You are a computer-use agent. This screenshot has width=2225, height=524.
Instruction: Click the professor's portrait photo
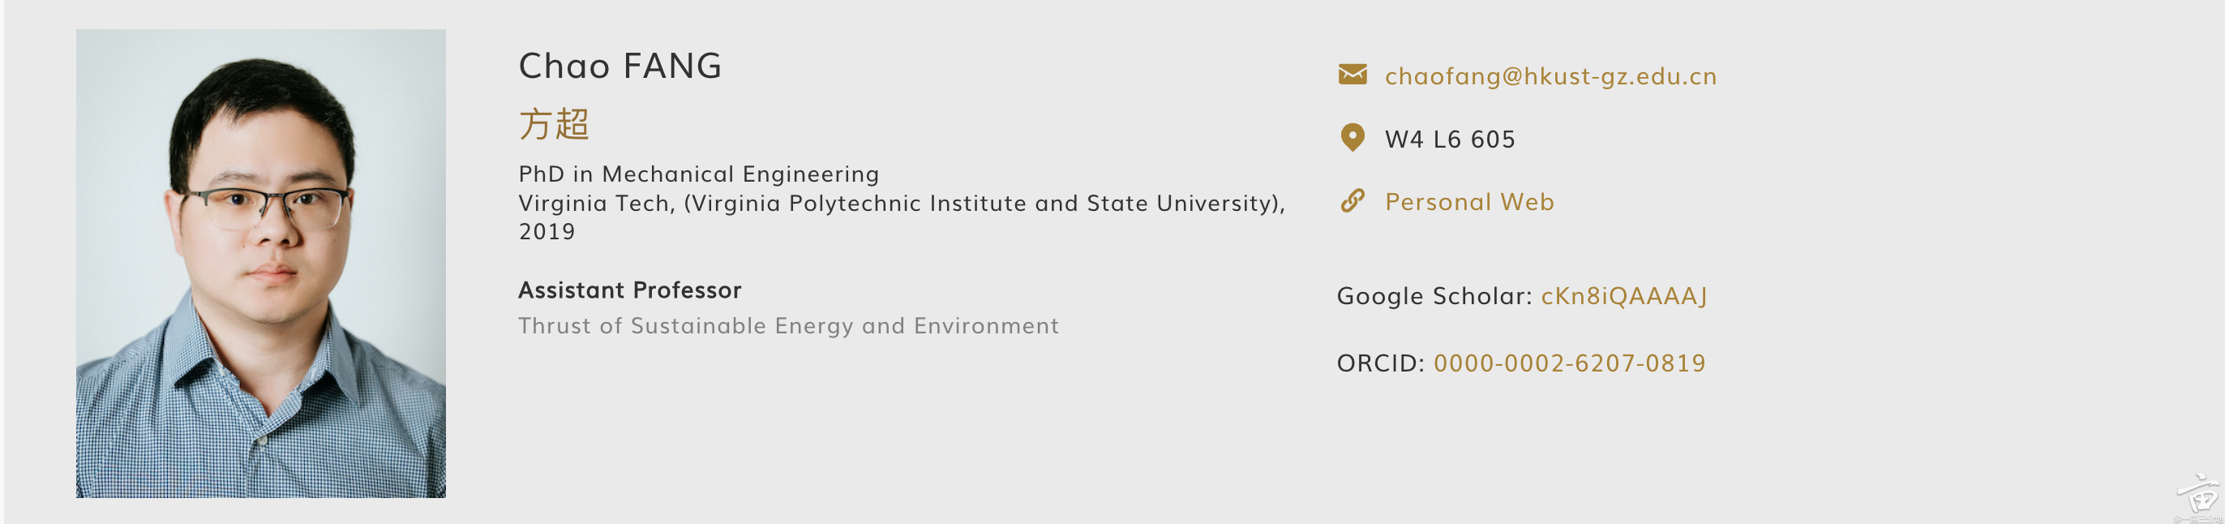tap(261, 263)
